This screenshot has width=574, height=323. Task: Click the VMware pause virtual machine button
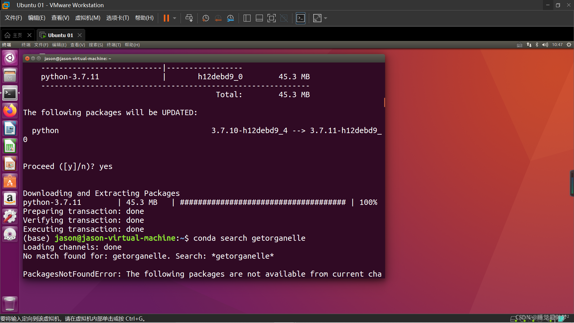tap(166, 18)
